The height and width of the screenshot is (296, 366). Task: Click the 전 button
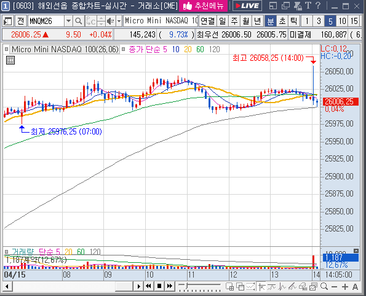point(20,21)
